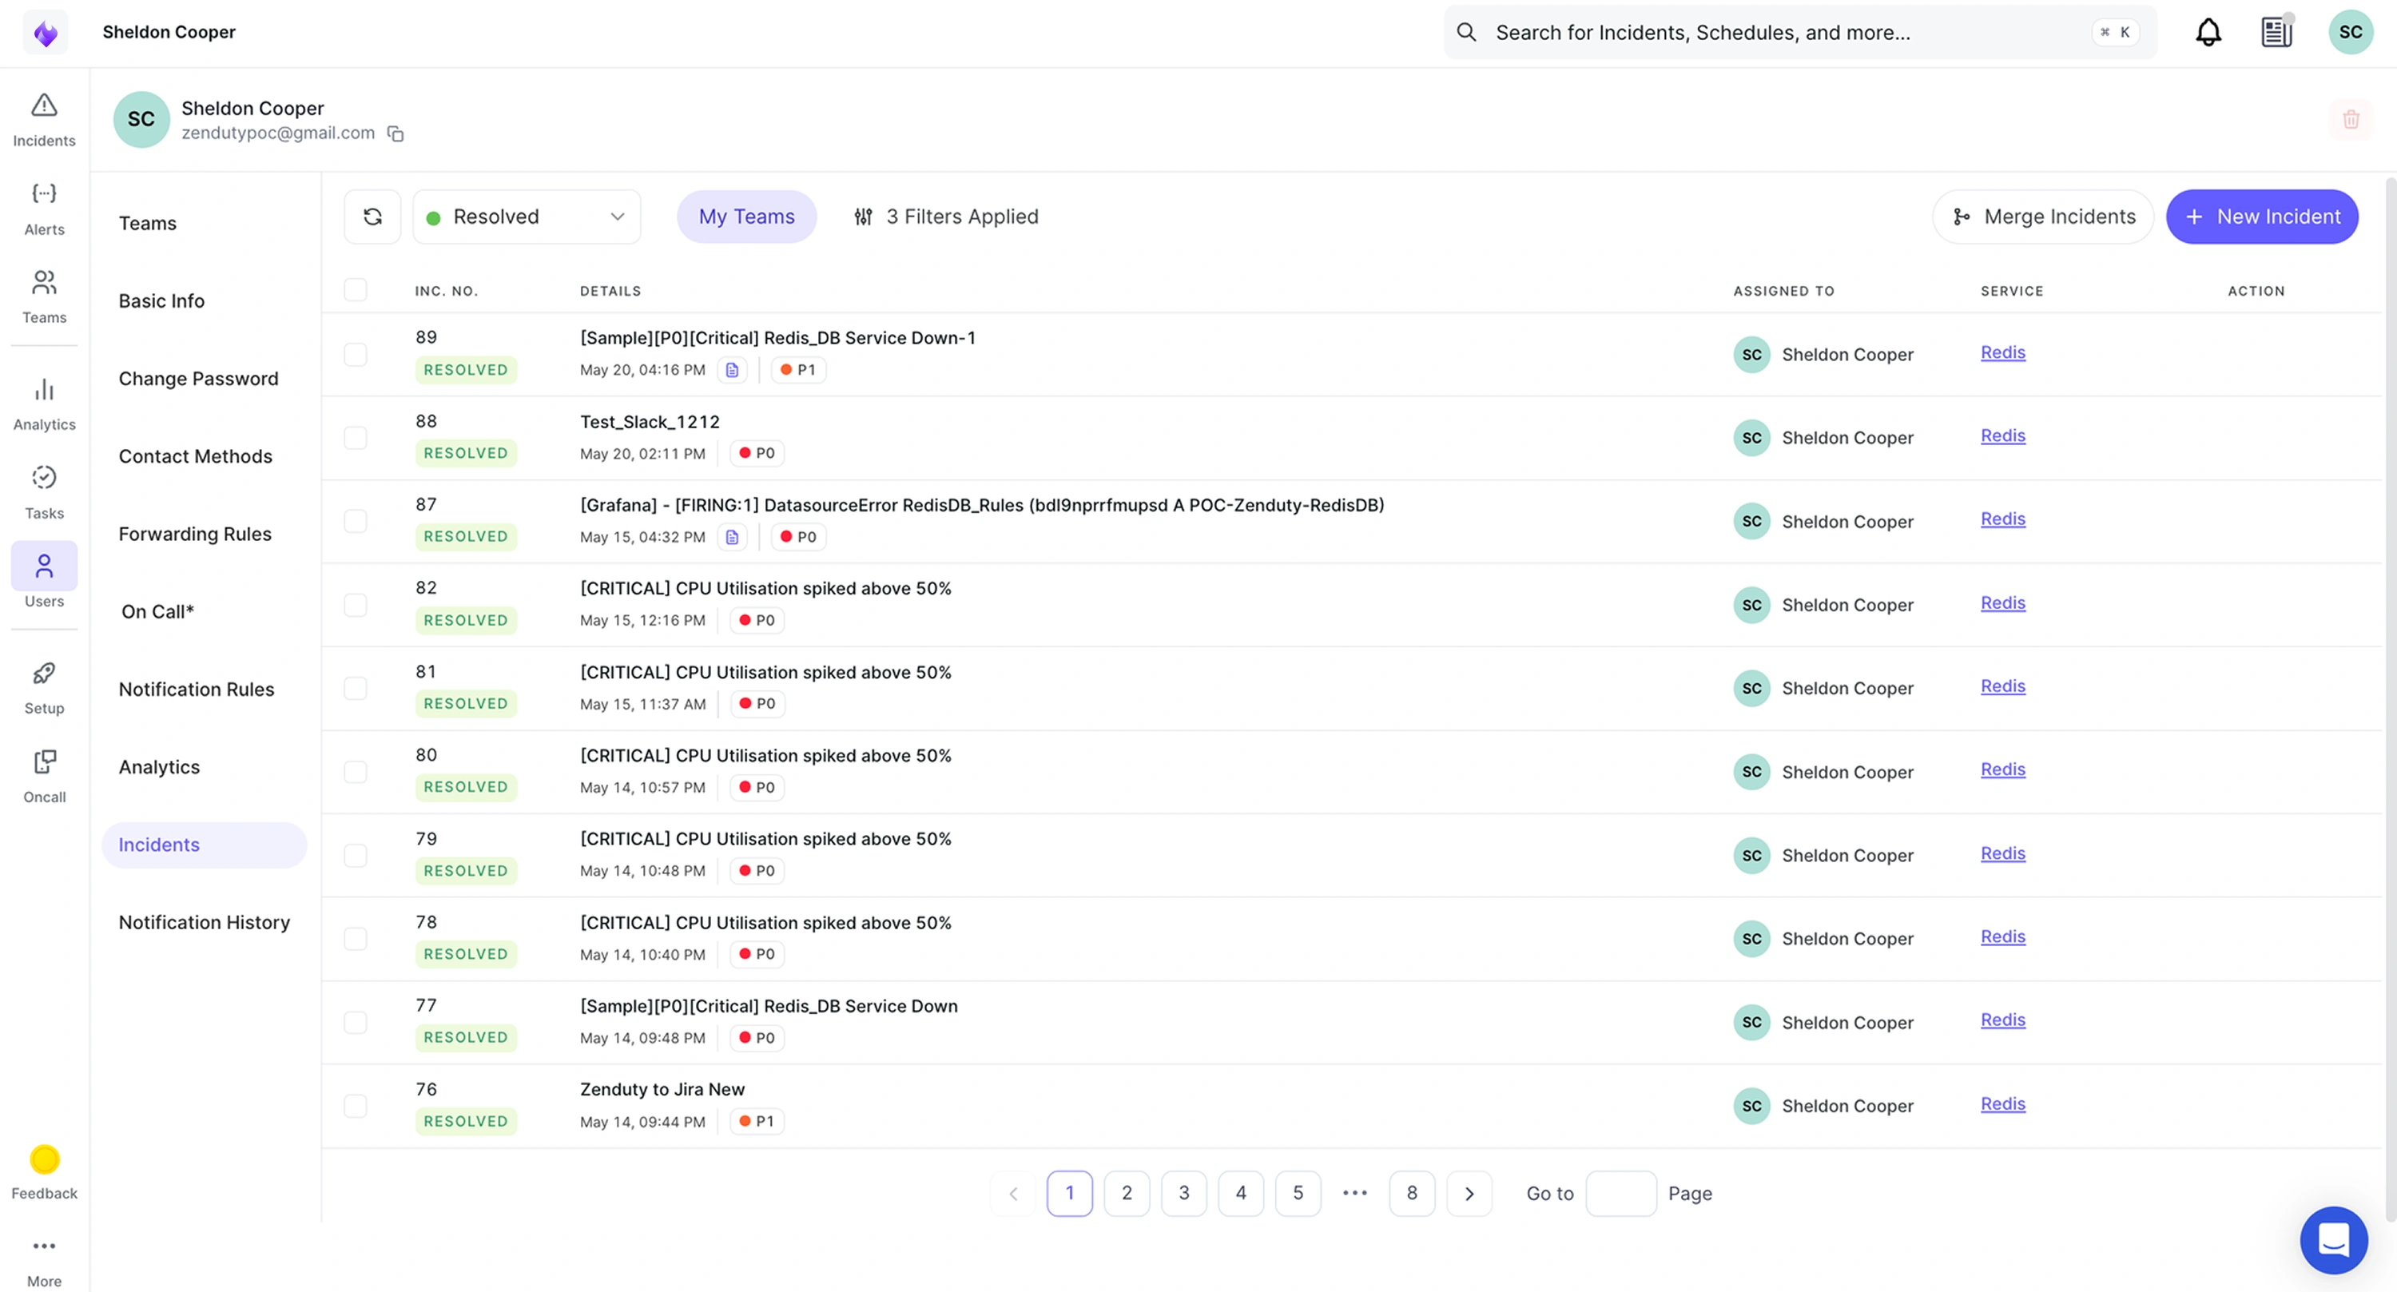Viewport: 2397px width, 1292px height.
Task: Select the checkbox for incident 89
Action: (356, 355)
